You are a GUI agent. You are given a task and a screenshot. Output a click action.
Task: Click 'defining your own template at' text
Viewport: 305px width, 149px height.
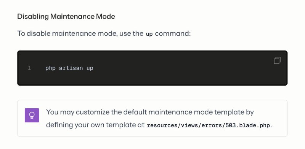click(x=95, y=125)
